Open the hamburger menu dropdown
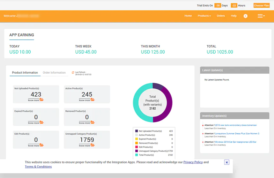This screenshot has height=178, width=274. [261, 16]
